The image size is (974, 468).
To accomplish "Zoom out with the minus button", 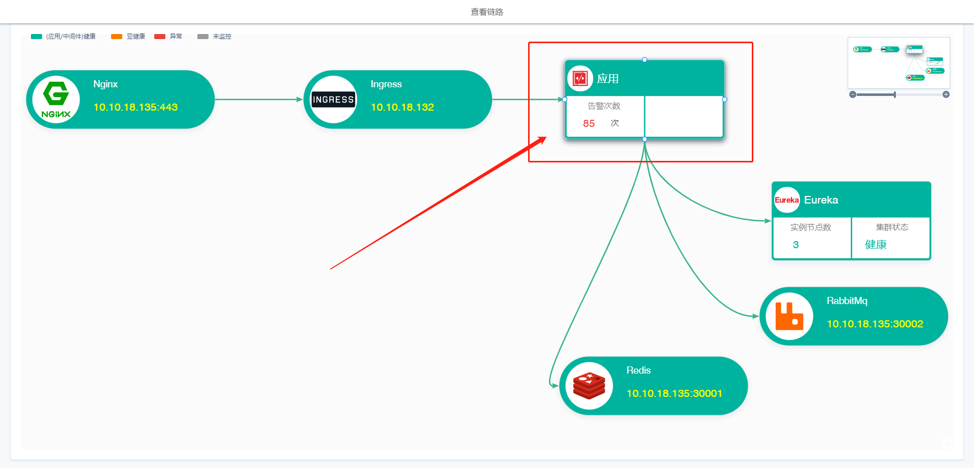I will tap(853, 94).
